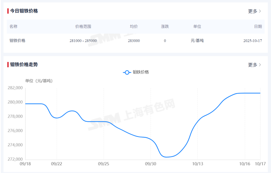Click the 281000 - 285000 price range cell
Image resolution: width=271 pixels, height=173 pixels.
pyautogui.click(x=83, y=41)
